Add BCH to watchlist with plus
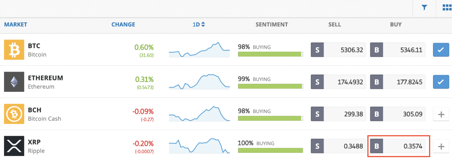The width and height of the screenshot is (452, 160). point(441,114)
